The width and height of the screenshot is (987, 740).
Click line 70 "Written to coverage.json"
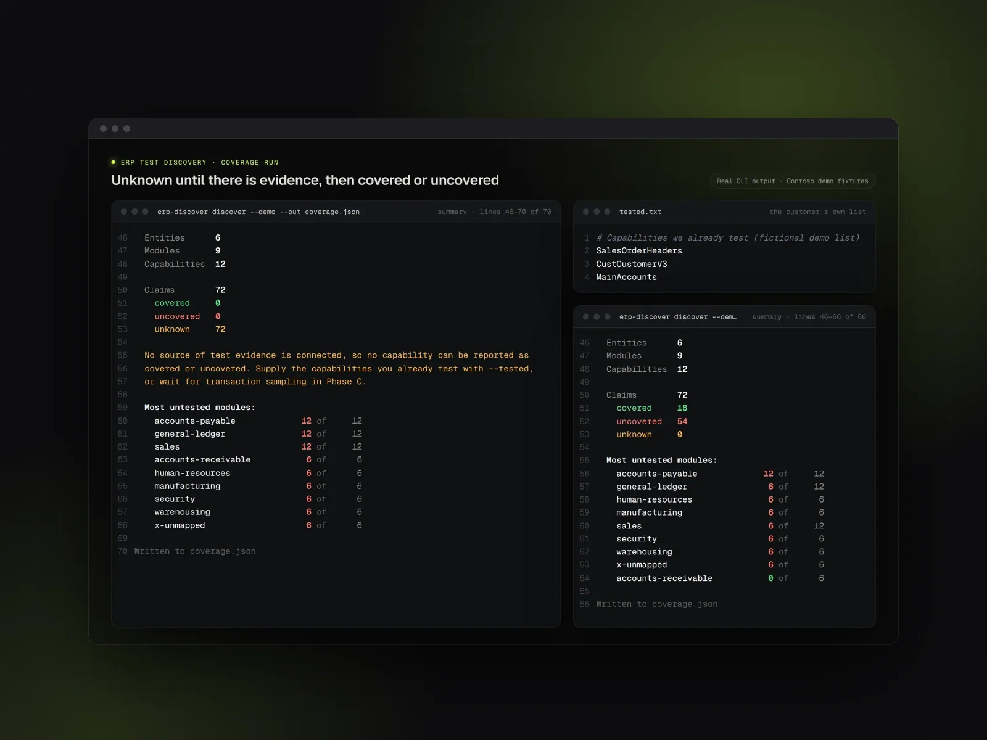[195, 551]
